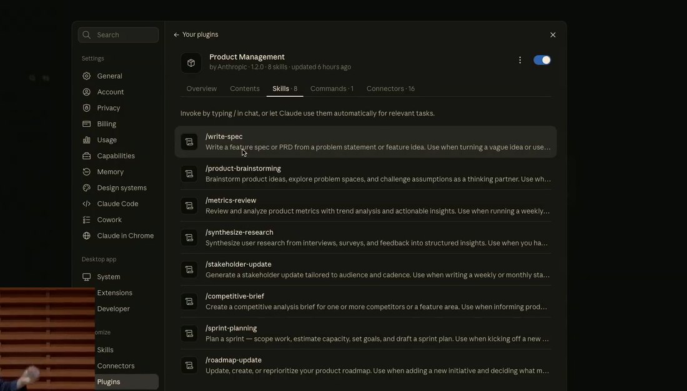
Task: Click the skill icon beside /competitive-brief
Action: [x=189, y=302]
